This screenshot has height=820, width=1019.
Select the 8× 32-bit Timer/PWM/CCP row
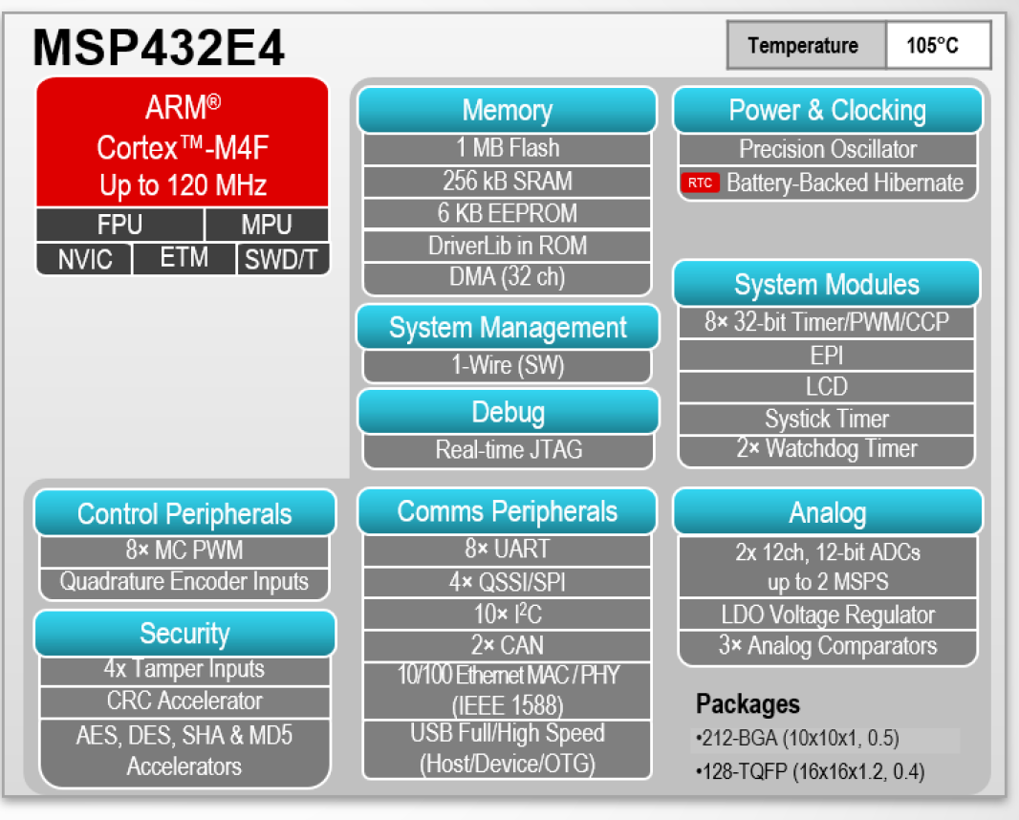[x=827, y=322]
